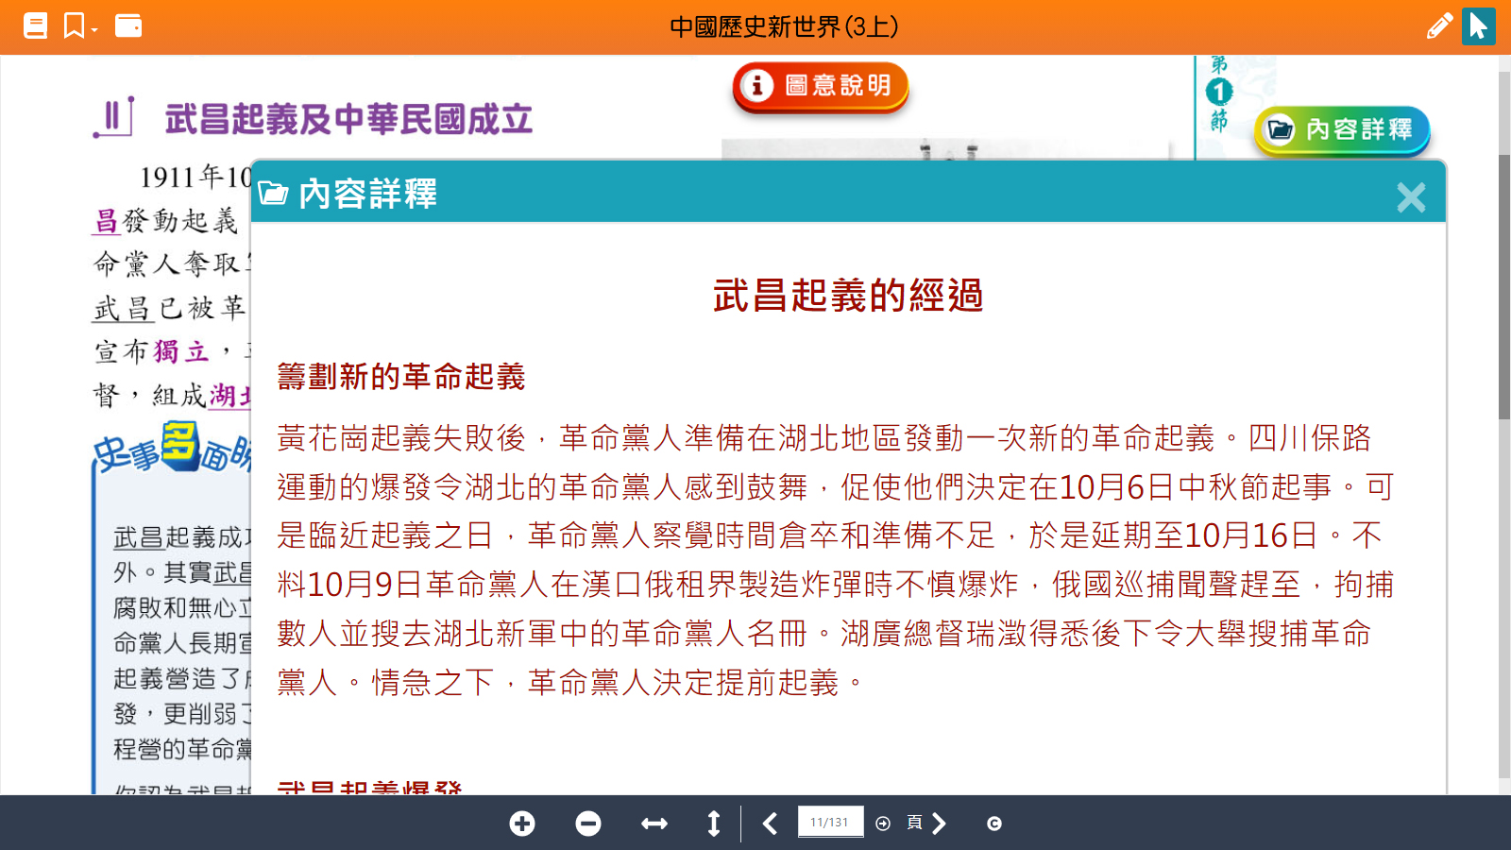This screenshot has width=1511, height=850.
Task: Zoom in with the plus icon
Action: coord(522,824)
